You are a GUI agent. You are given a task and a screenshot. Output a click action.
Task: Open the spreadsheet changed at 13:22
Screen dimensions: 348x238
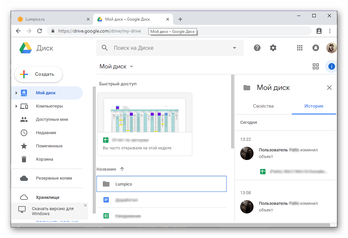pos(293,172)
